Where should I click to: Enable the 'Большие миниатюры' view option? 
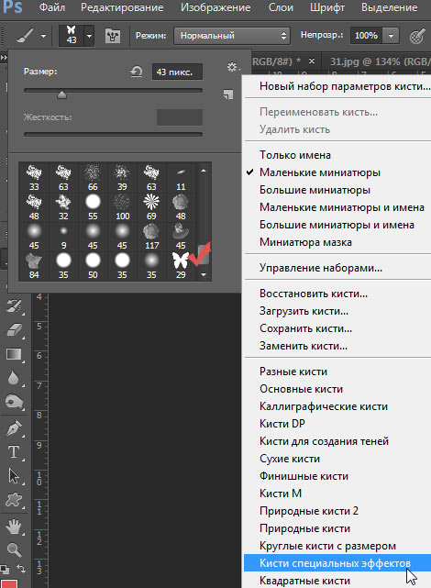tap(315, 190)
